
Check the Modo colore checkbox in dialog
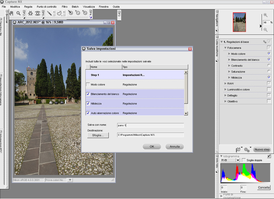click(x=88, y=84)
